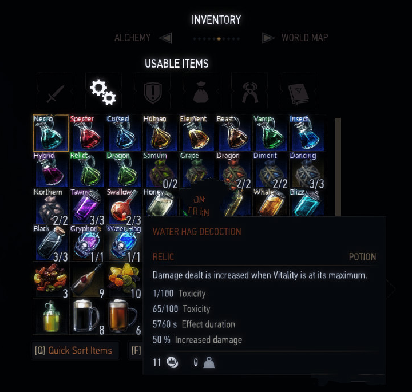
Task: Select the Tawny Owl potion
Action: coord(87,206)
